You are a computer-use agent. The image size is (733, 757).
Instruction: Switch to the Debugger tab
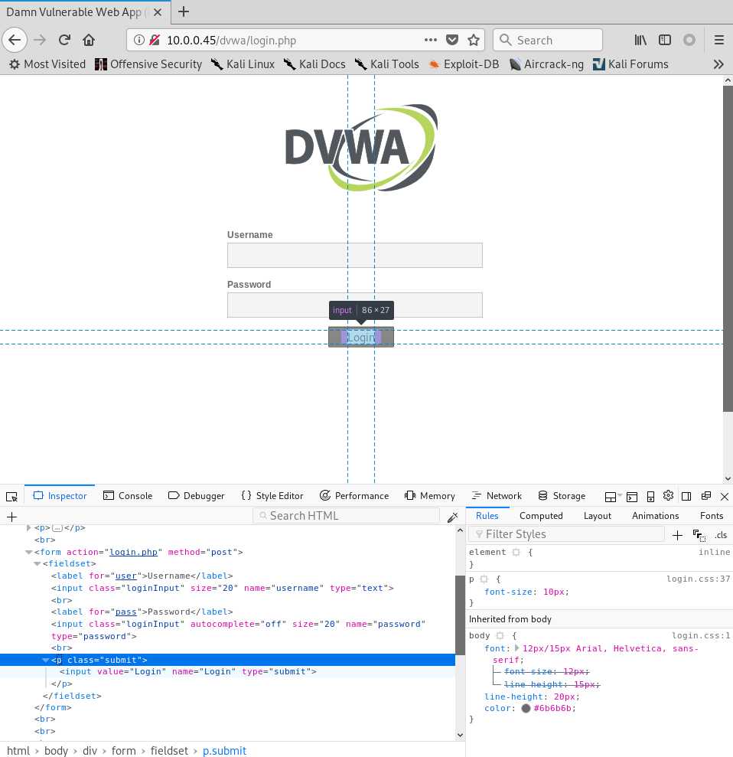[x=197, y=496]
